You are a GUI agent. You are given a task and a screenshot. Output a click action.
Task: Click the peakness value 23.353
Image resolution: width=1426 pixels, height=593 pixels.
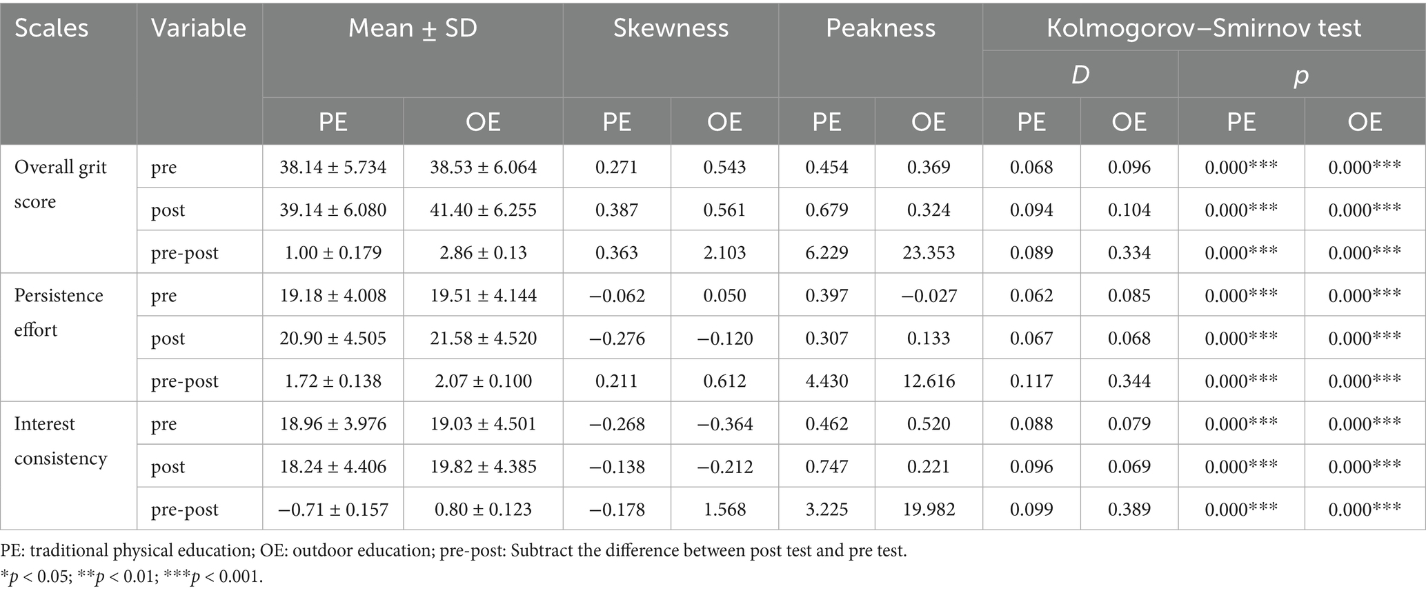pos(929,252)
